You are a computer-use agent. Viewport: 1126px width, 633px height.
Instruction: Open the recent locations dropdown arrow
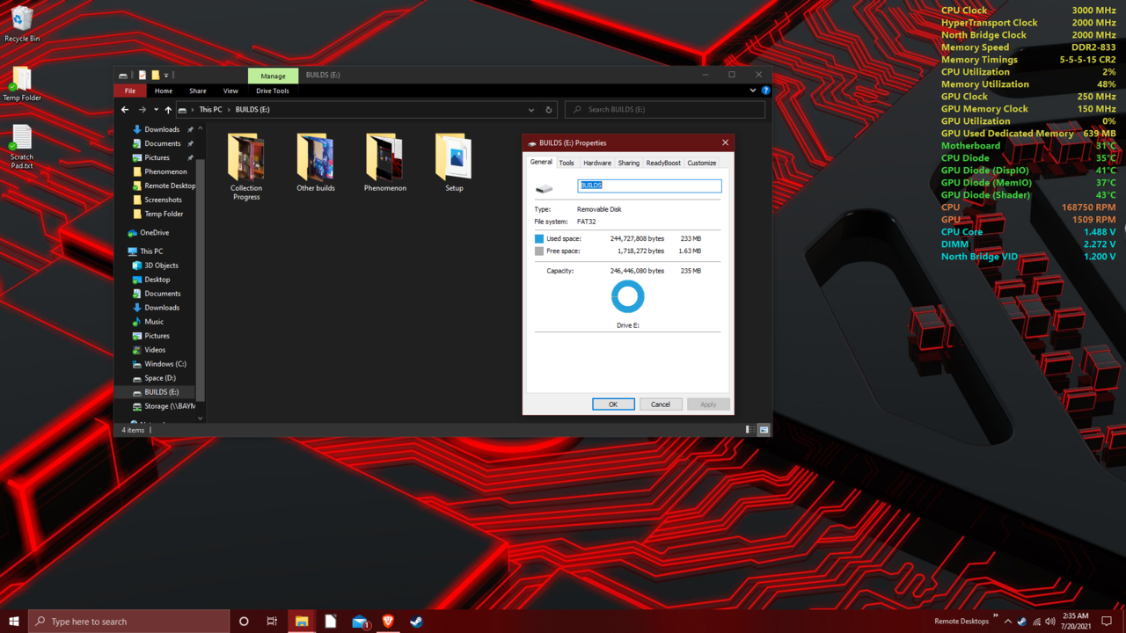(156, 110)
